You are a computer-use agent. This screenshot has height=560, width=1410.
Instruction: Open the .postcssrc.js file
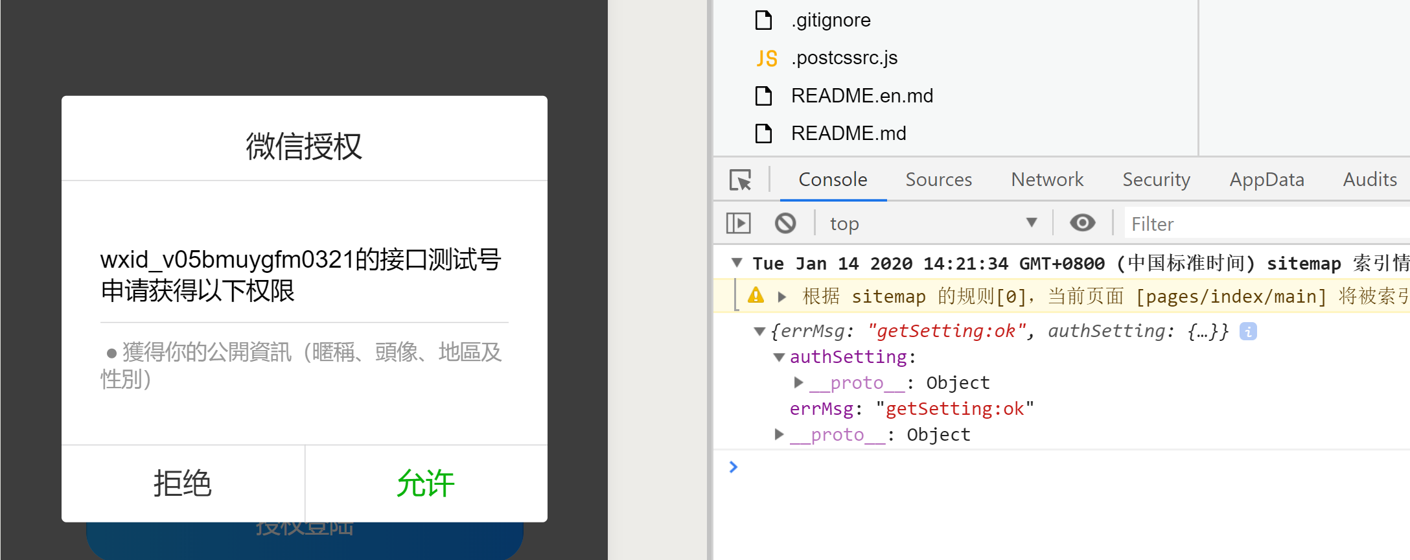coord(844,58)
